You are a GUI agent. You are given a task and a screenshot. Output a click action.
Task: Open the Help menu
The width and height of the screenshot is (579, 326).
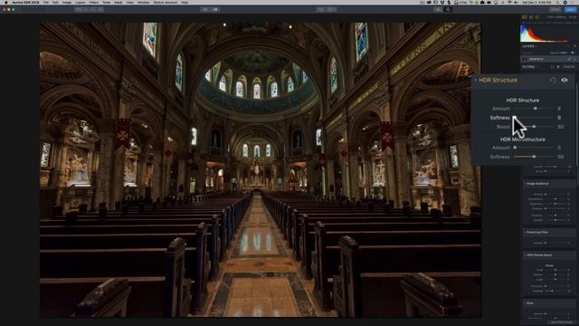pyautogui.click(x=185, y=2)
